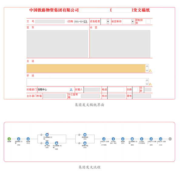Click up arrow in 抄送 field

coord(147,80)
